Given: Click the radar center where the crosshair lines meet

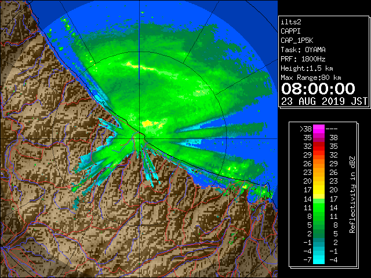Looking at the screenshot, I should pos(140,139).
